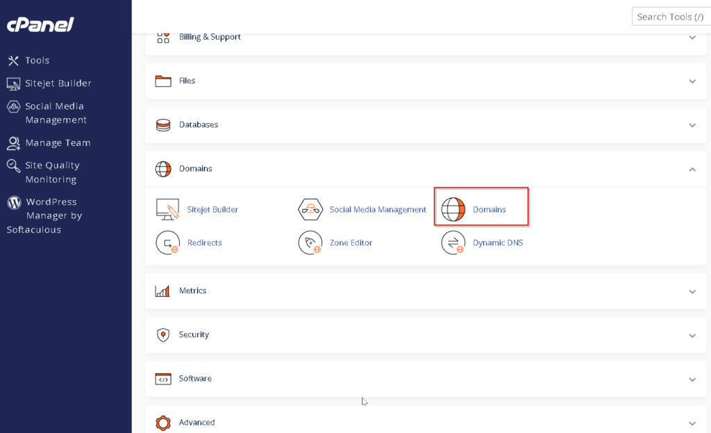Viewport: 711px width, 433px height.
Task: Click the Sitejet Builder monitor icon in Domains
Action: click(167, 209)
